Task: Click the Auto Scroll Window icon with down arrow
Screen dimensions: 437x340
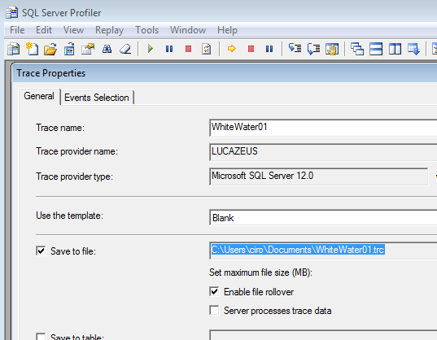Action: tap(413, 49)
